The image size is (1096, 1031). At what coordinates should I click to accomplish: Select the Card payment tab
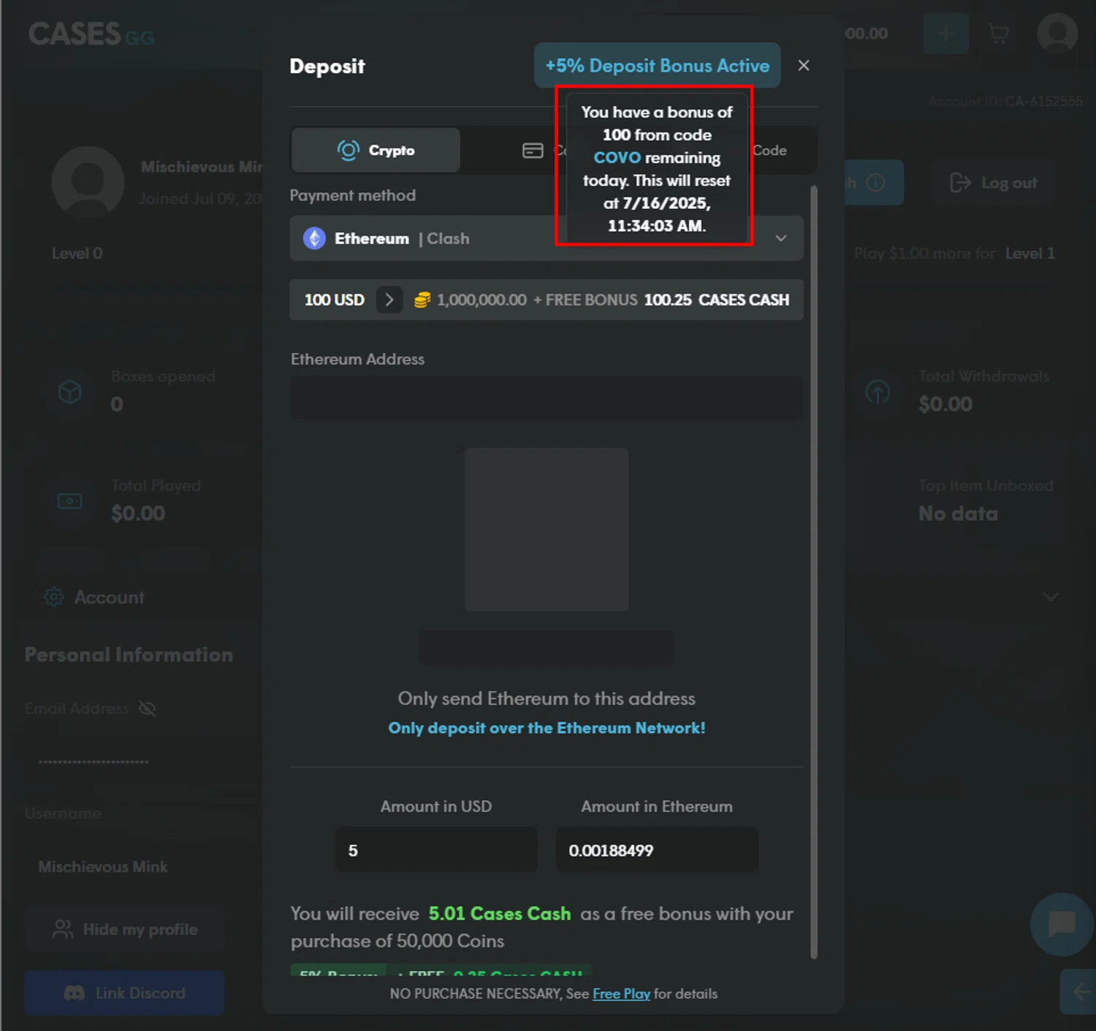pos(544,151)
